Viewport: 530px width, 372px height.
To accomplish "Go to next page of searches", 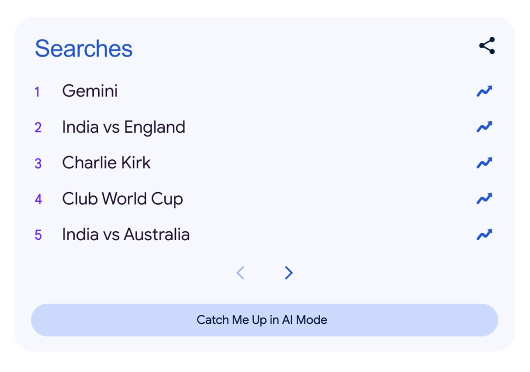I will pyautogui.click(x=288, y=273).
